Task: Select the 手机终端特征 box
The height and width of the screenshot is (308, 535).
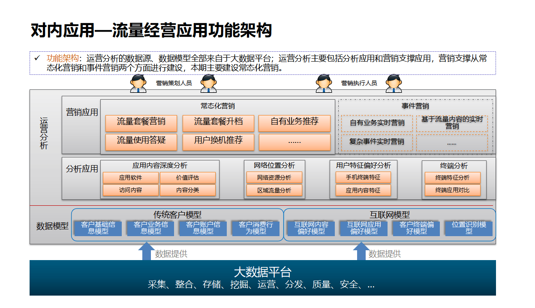Action: point(363,178)
